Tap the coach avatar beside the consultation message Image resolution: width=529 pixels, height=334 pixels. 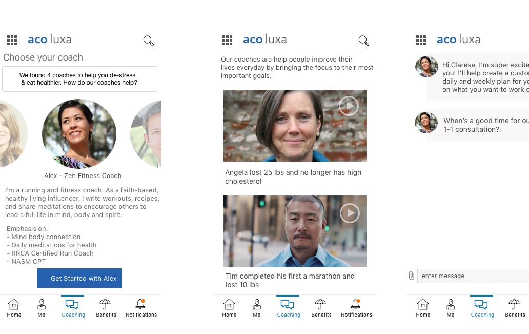click(x=426, y=122)
